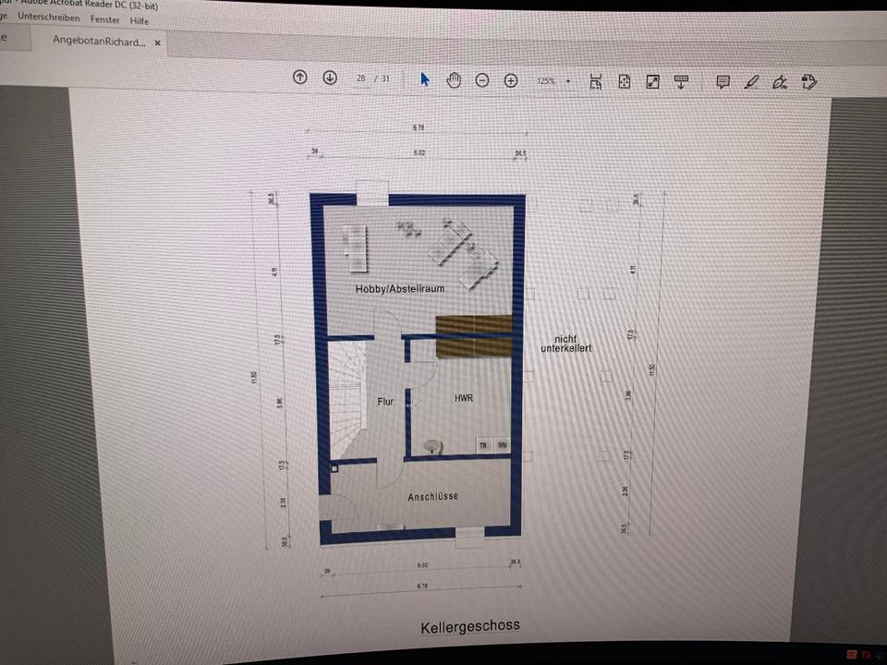Click the fit-to-width scrolling icon
The image size is (887, 665).
596,81
